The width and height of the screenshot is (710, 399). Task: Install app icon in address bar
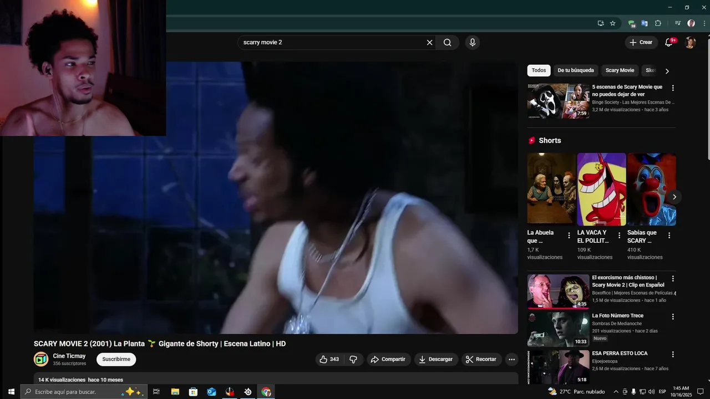click(x=601, y=23)
